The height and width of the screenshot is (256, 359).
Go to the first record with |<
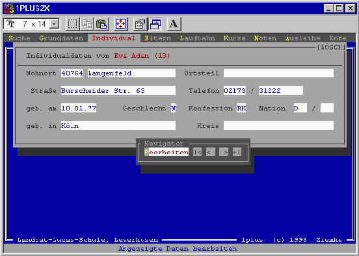197,152
